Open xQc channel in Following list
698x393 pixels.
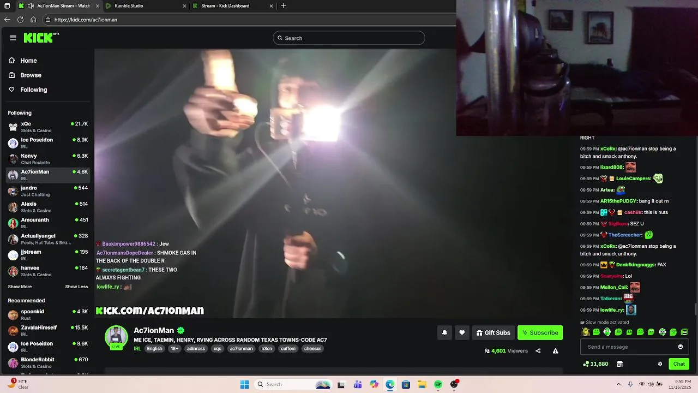48,127
